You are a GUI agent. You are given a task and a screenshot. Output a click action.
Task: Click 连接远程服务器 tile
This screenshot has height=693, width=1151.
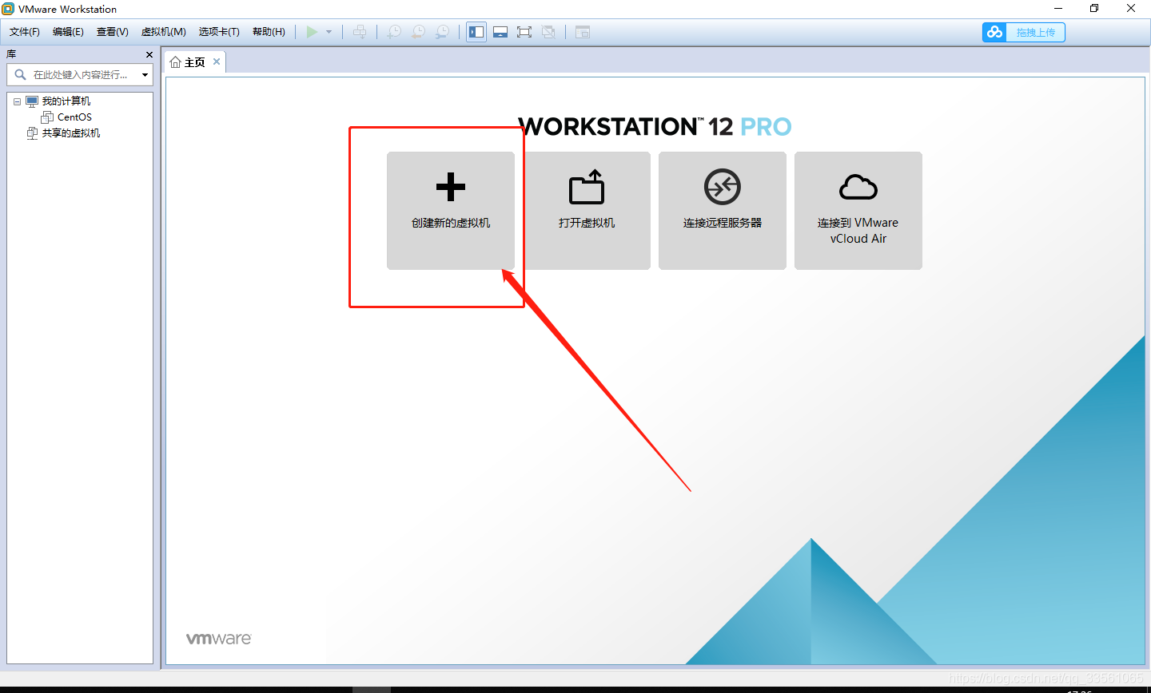point(723,211)
